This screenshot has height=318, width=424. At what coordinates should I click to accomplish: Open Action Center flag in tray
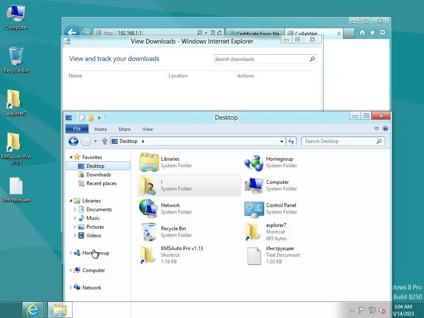point(362,310)
